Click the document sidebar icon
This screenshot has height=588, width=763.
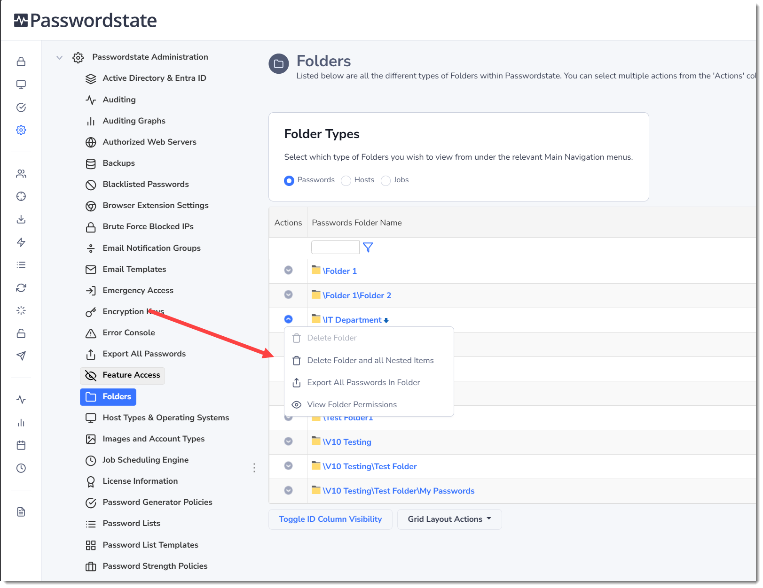pyautogui.click(x=21, y=512)
